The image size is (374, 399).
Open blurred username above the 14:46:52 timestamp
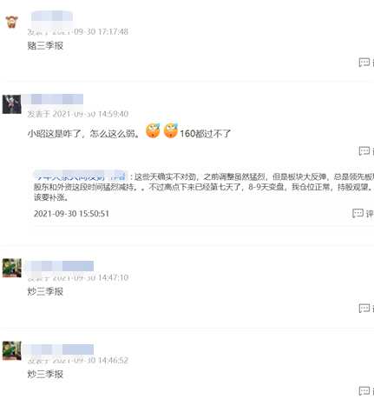60,349
